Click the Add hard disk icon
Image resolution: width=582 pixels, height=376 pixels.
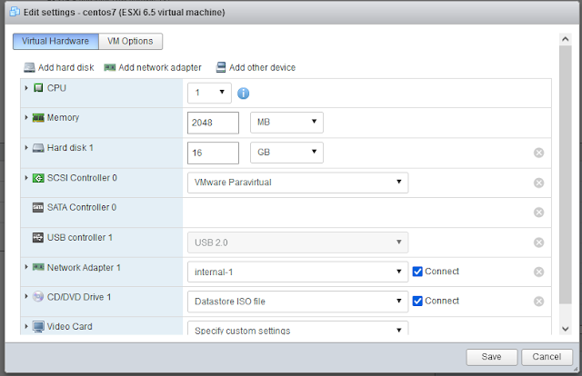pos(29,67)
